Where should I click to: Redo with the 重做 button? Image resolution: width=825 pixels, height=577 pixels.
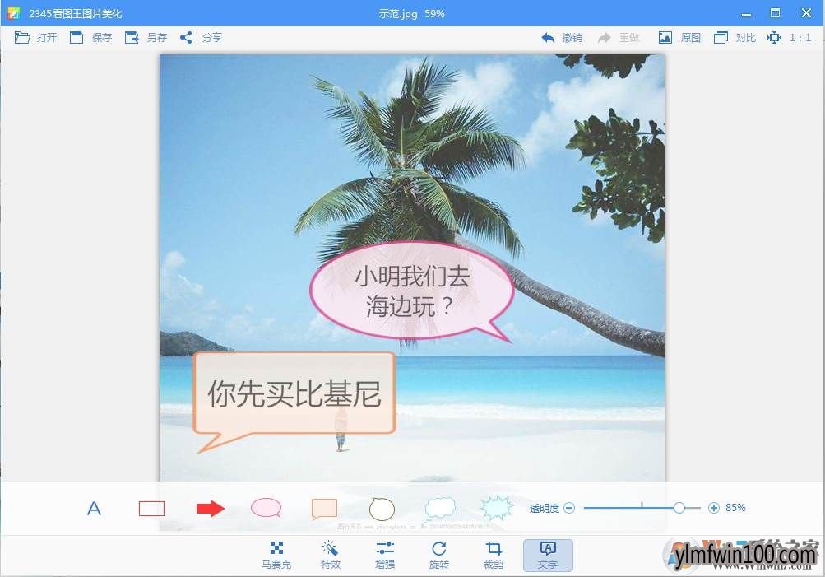[x=619, y=37]
